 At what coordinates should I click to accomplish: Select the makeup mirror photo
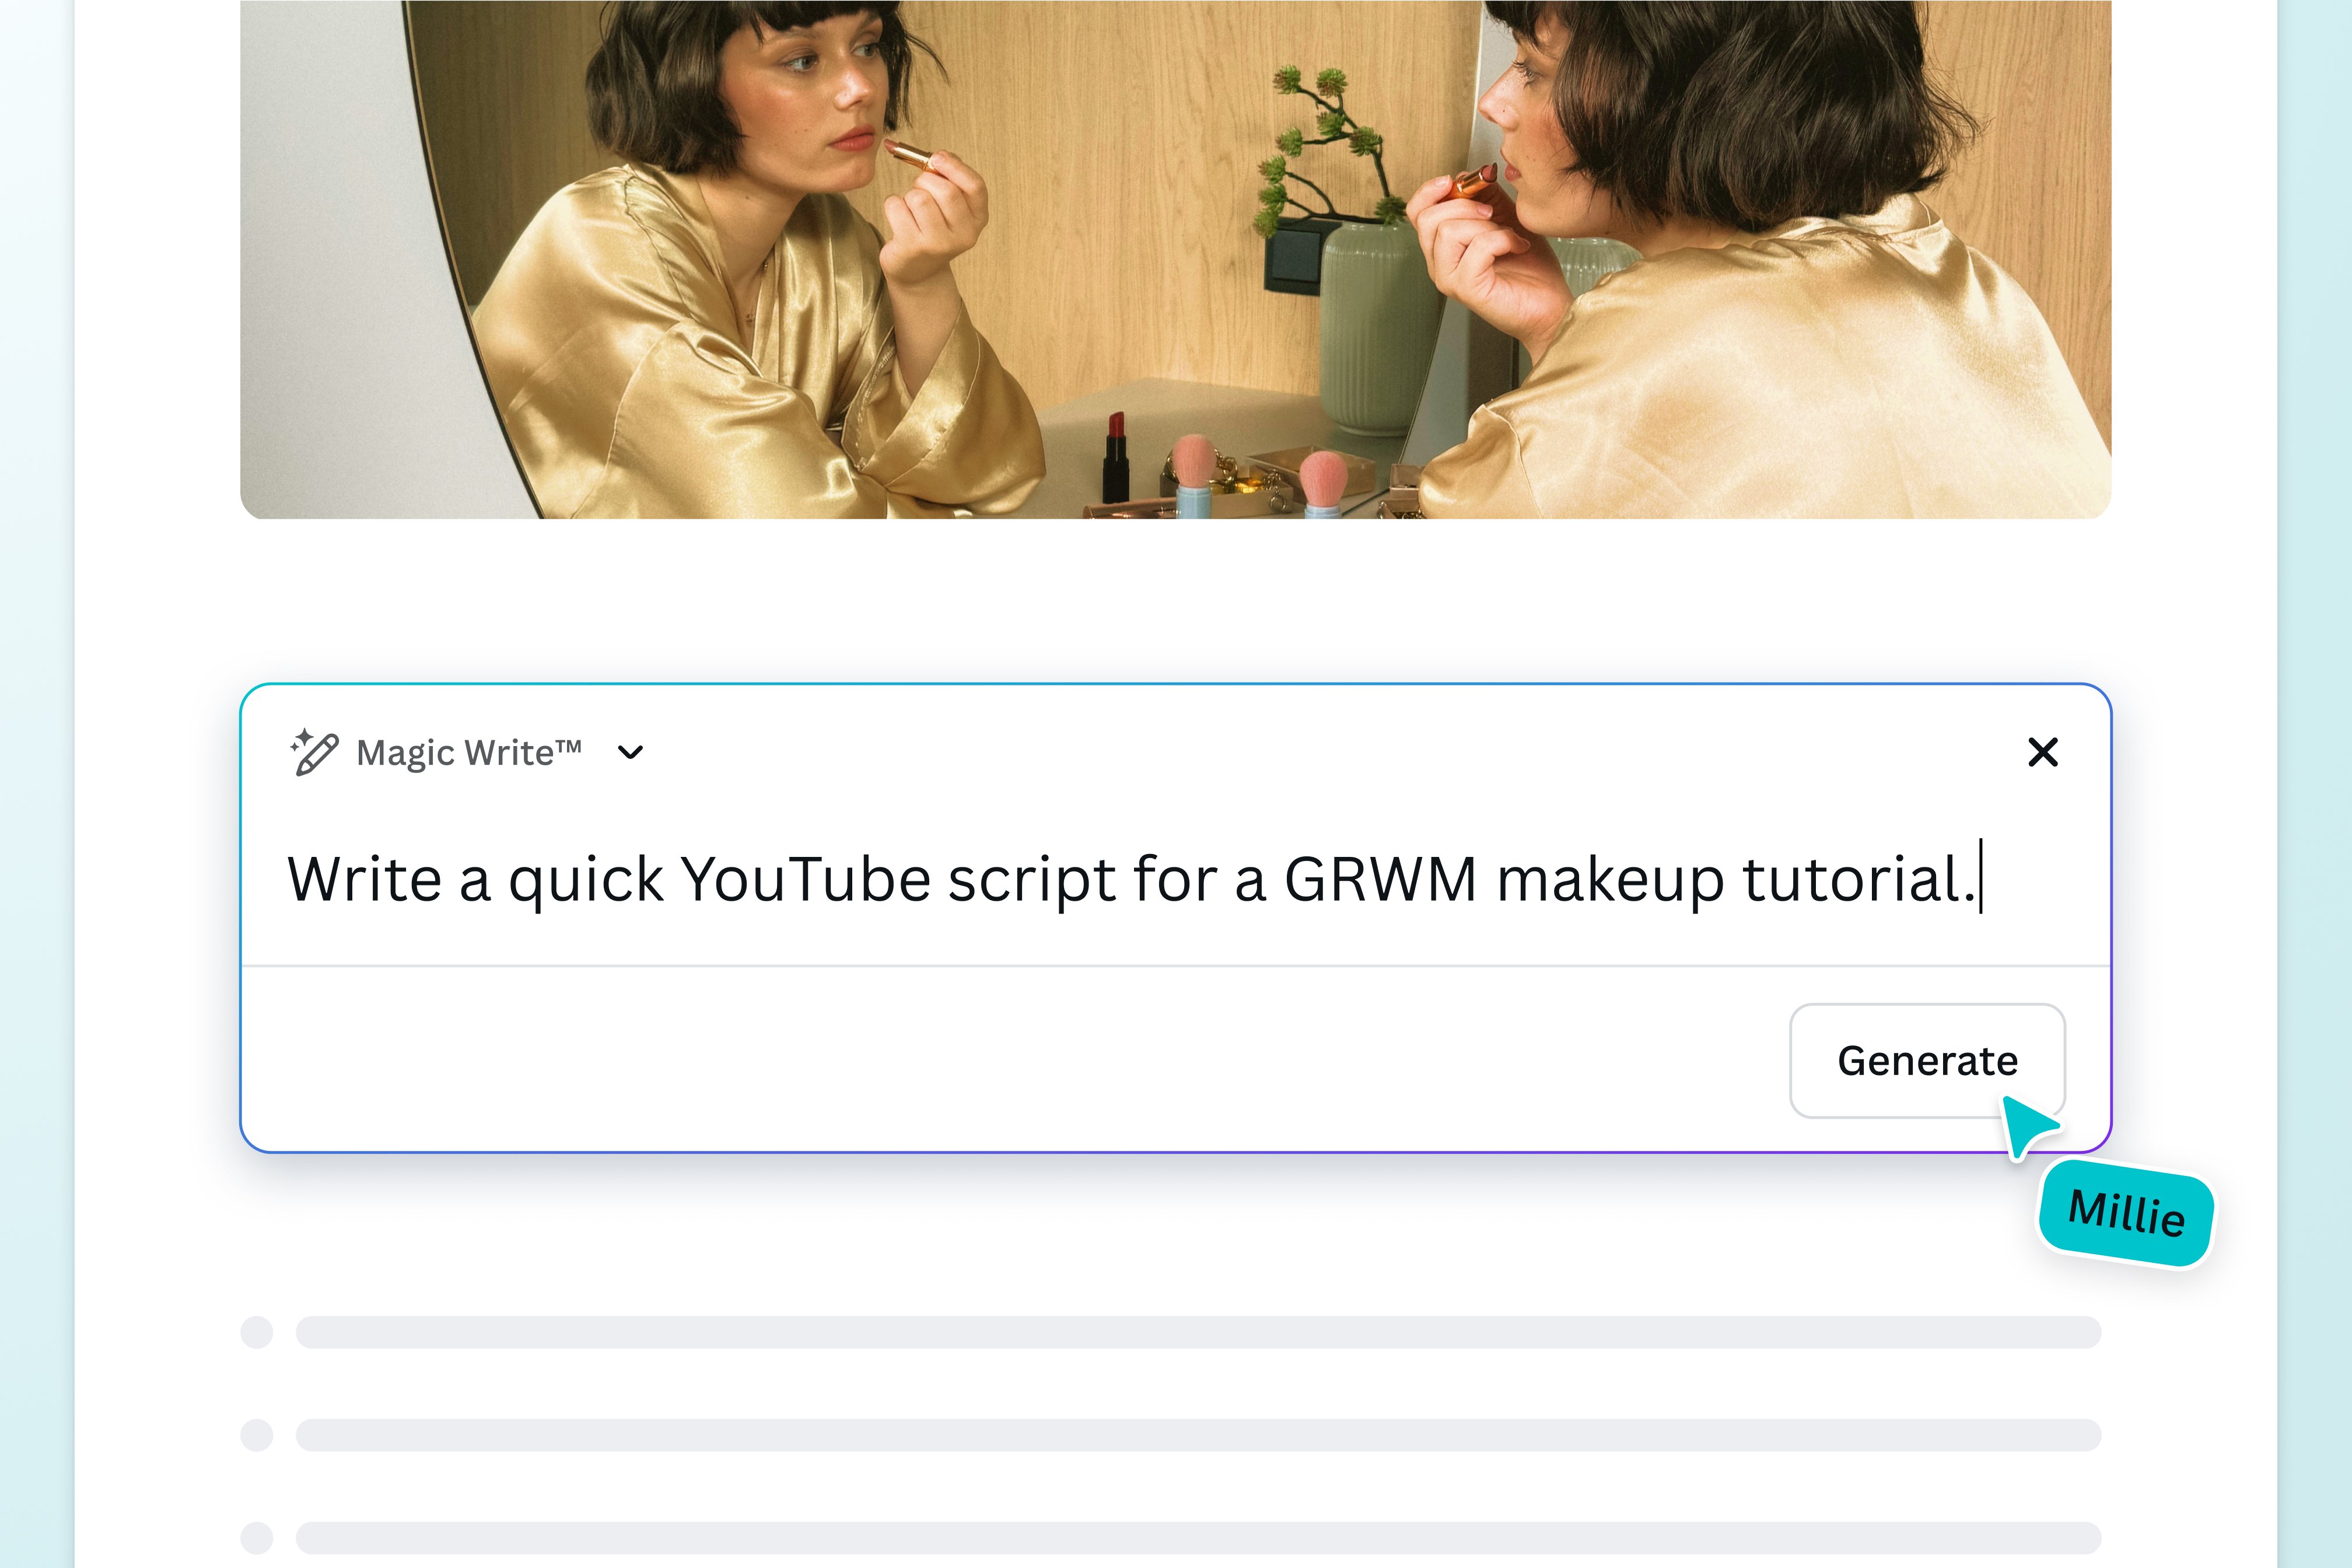click(1175, 260)
